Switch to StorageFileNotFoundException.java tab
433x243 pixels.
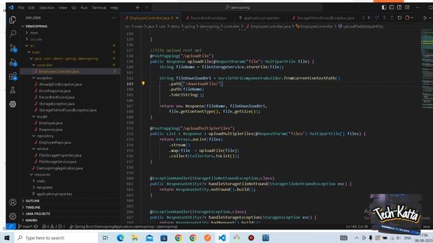[x=325, y=18]
